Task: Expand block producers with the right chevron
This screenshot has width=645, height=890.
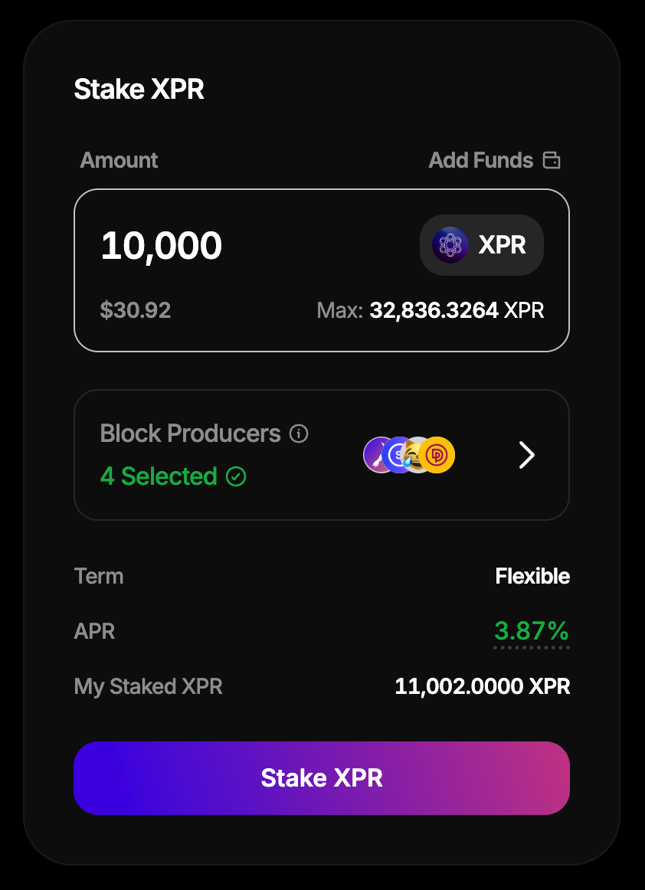Action: pyautogui.click(x=527, y=455)
